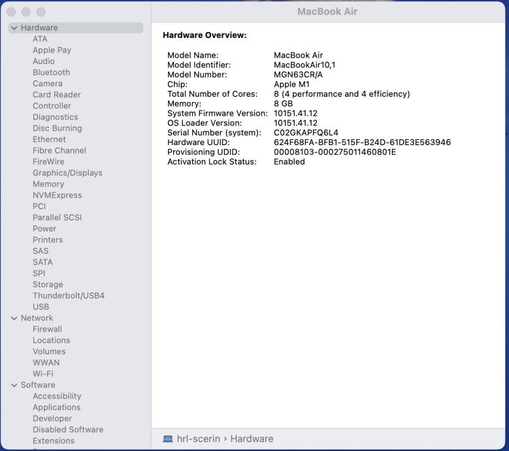The width and height of the screenshot is (509, 451).
Task: Click the laptop icon in the path bar
Action: [x=168, y=439]
